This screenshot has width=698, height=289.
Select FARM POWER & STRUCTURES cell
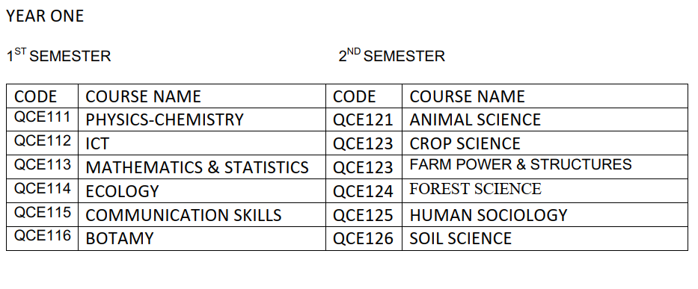pyautogui.click(x=545, y=167)
